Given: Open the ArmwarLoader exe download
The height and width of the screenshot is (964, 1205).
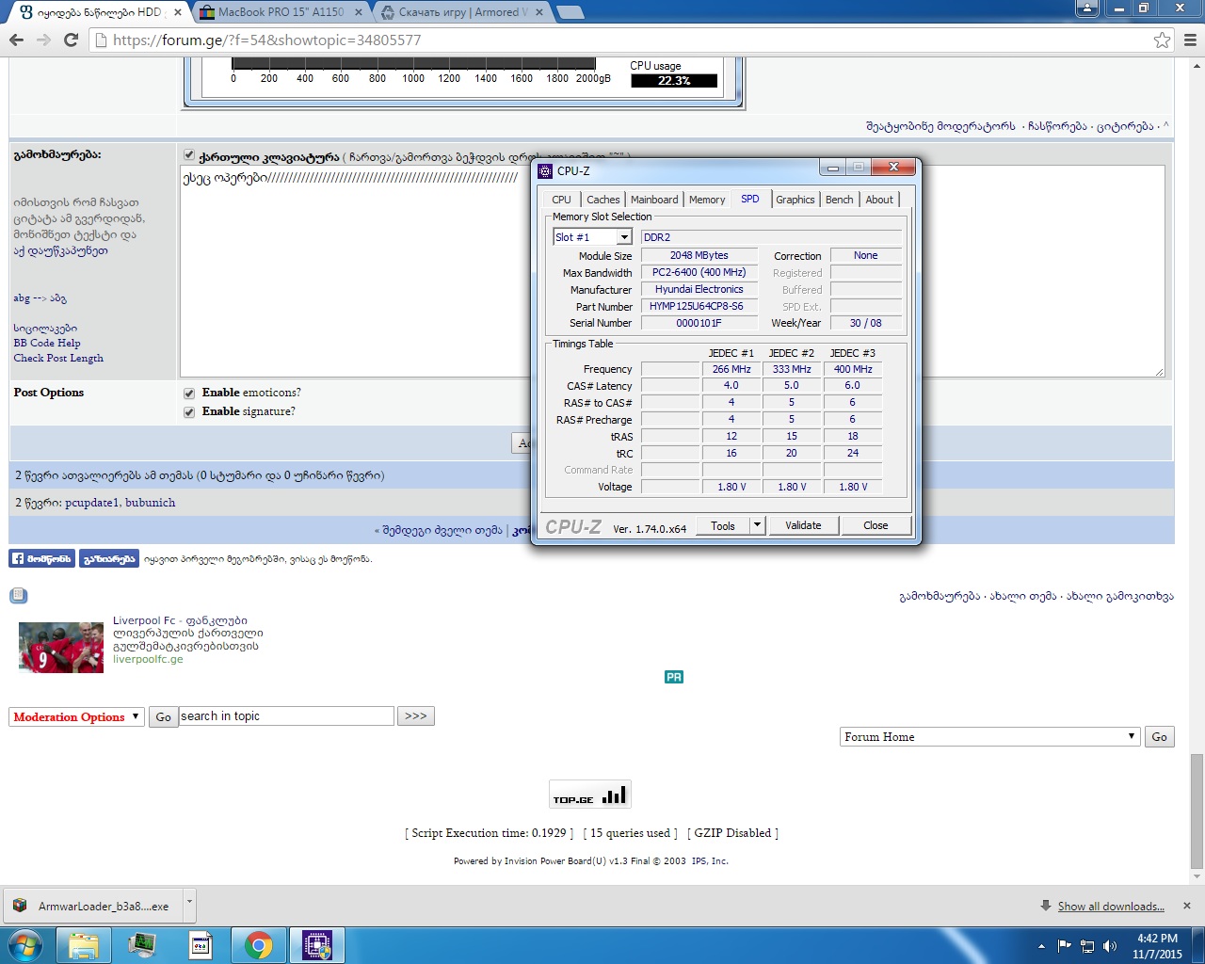Looking at the screenshot, I should [94, 906].
